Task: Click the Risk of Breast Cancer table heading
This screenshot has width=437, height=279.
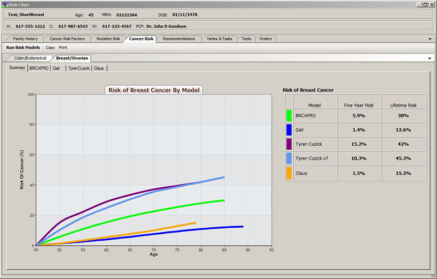Action: click(308, 90)
